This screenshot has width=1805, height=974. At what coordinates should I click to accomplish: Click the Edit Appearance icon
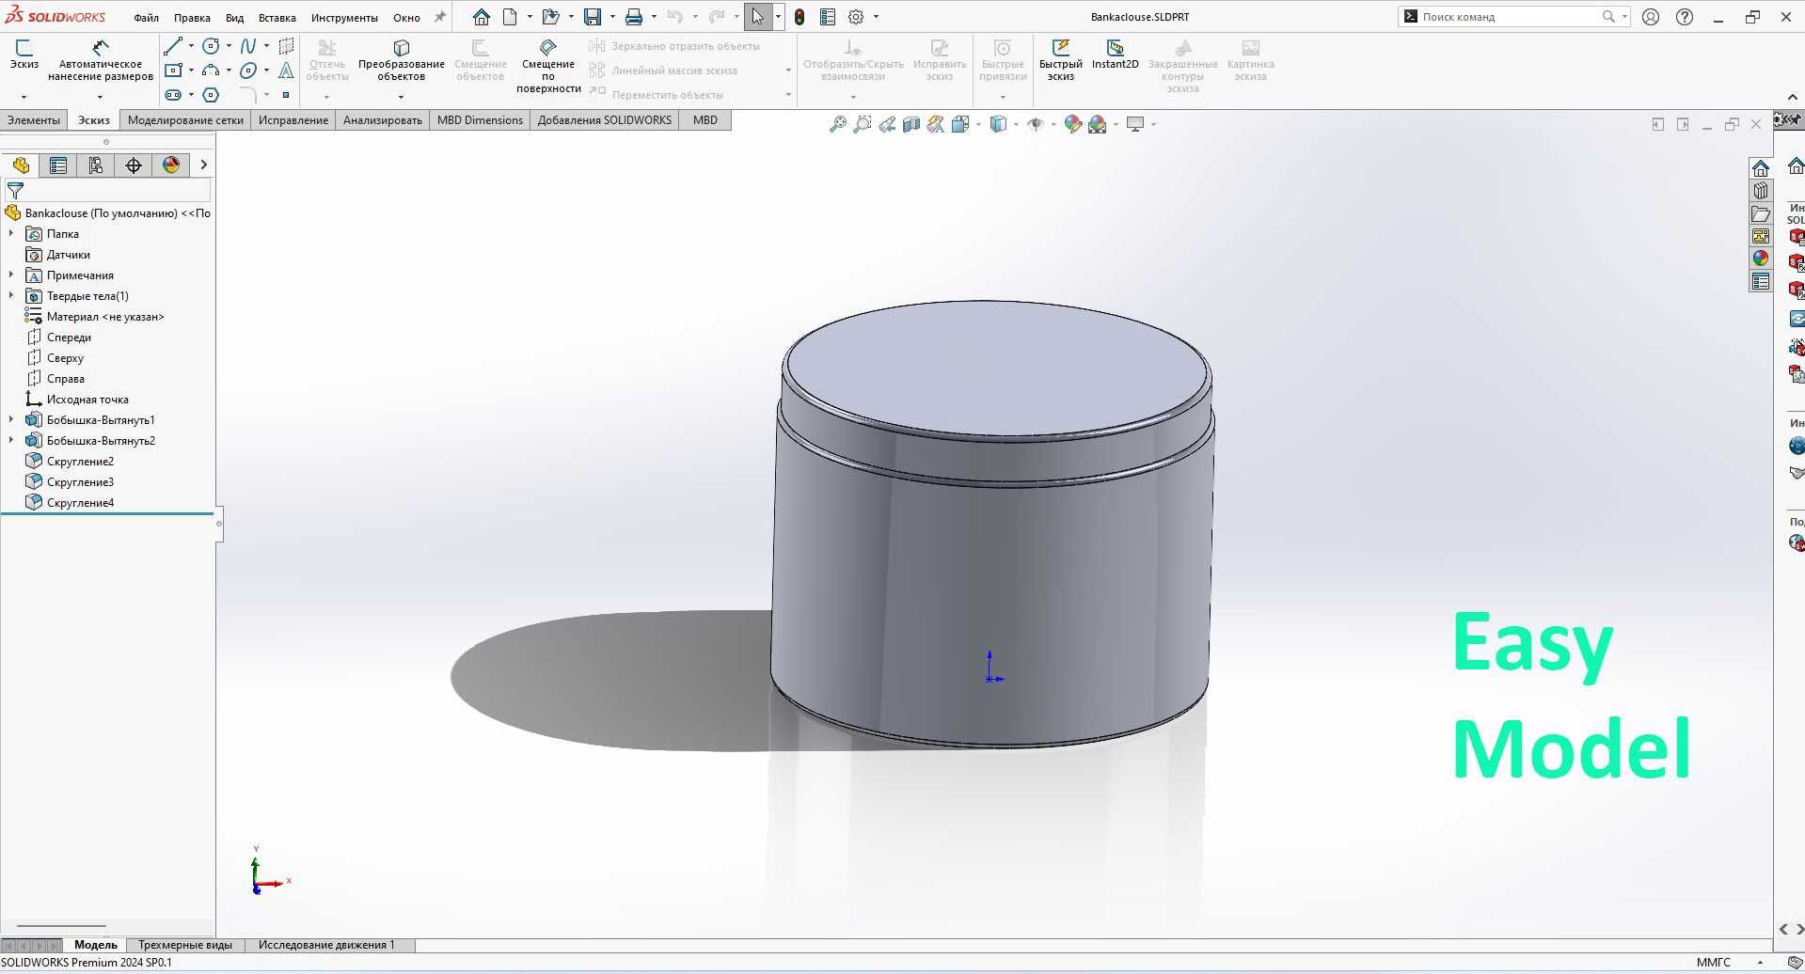click(x=1072, y=124)
